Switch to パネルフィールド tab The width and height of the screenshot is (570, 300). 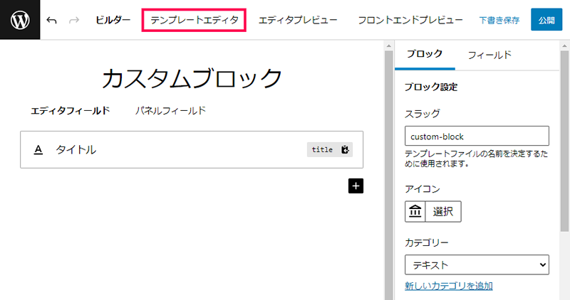point(170,111)
